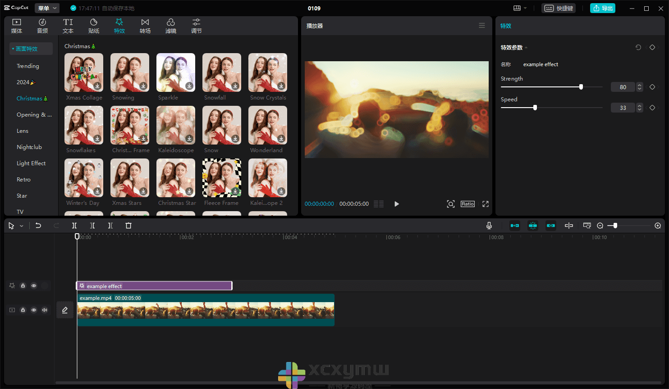Click the Speed slider handle
The width and height of the screenshot is (669, 389).
[535, 108]
